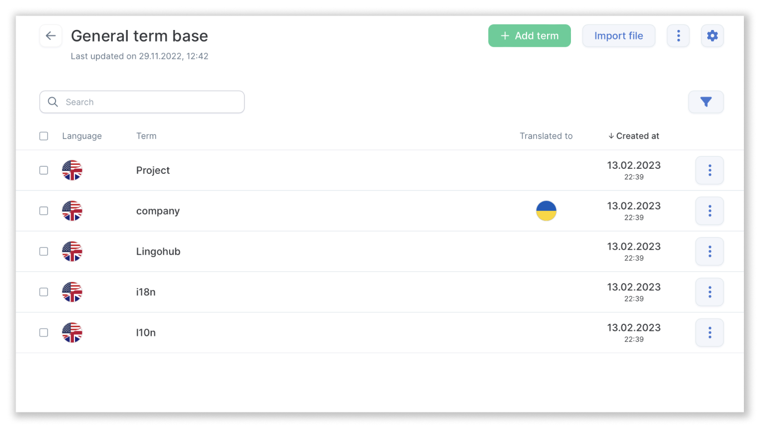
Task: Open the header three-dot menu beside Import file
Action: [678, 36]
